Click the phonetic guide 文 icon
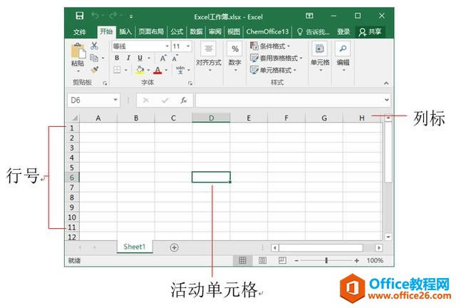 [180, 70]
